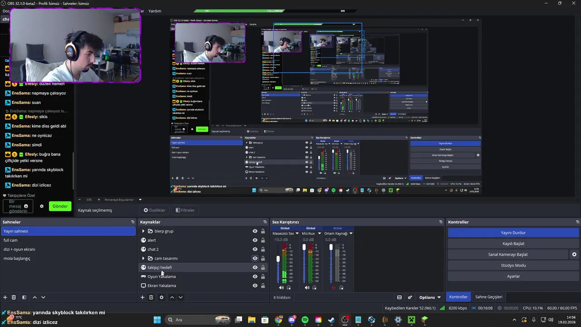Add a new scene with plus icon in Sahneler
Screen dimensions: 581x327
5,297
